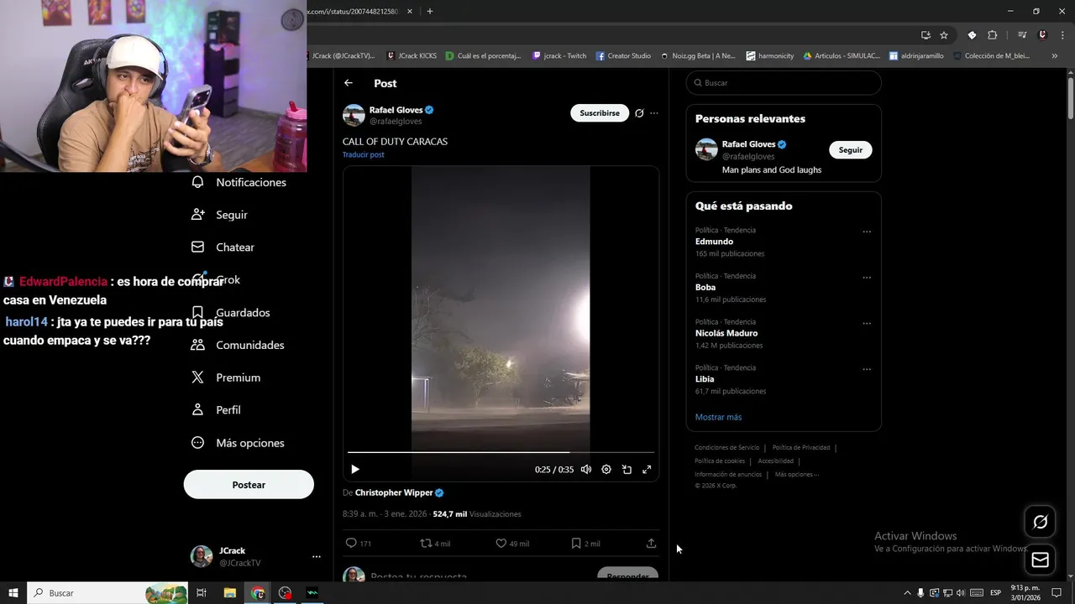Open floating Grok button
This screenshot has width=1075, height=604.
pos(1040,523)
